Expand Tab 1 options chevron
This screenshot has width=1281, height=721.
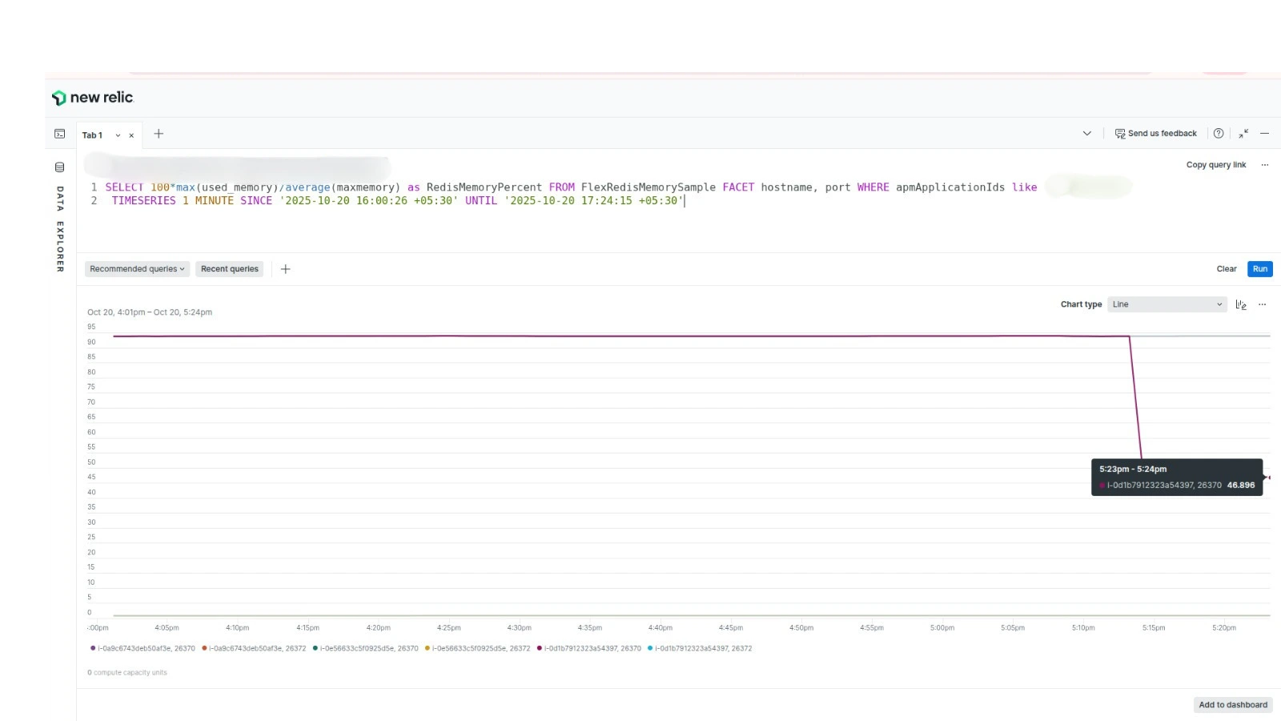click(x=118, y=135)
